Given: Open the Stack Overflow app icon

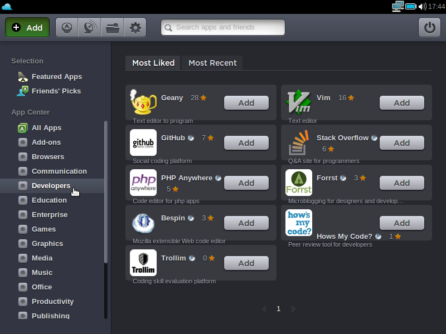Looking at the screenshot, I should point(299,143).
